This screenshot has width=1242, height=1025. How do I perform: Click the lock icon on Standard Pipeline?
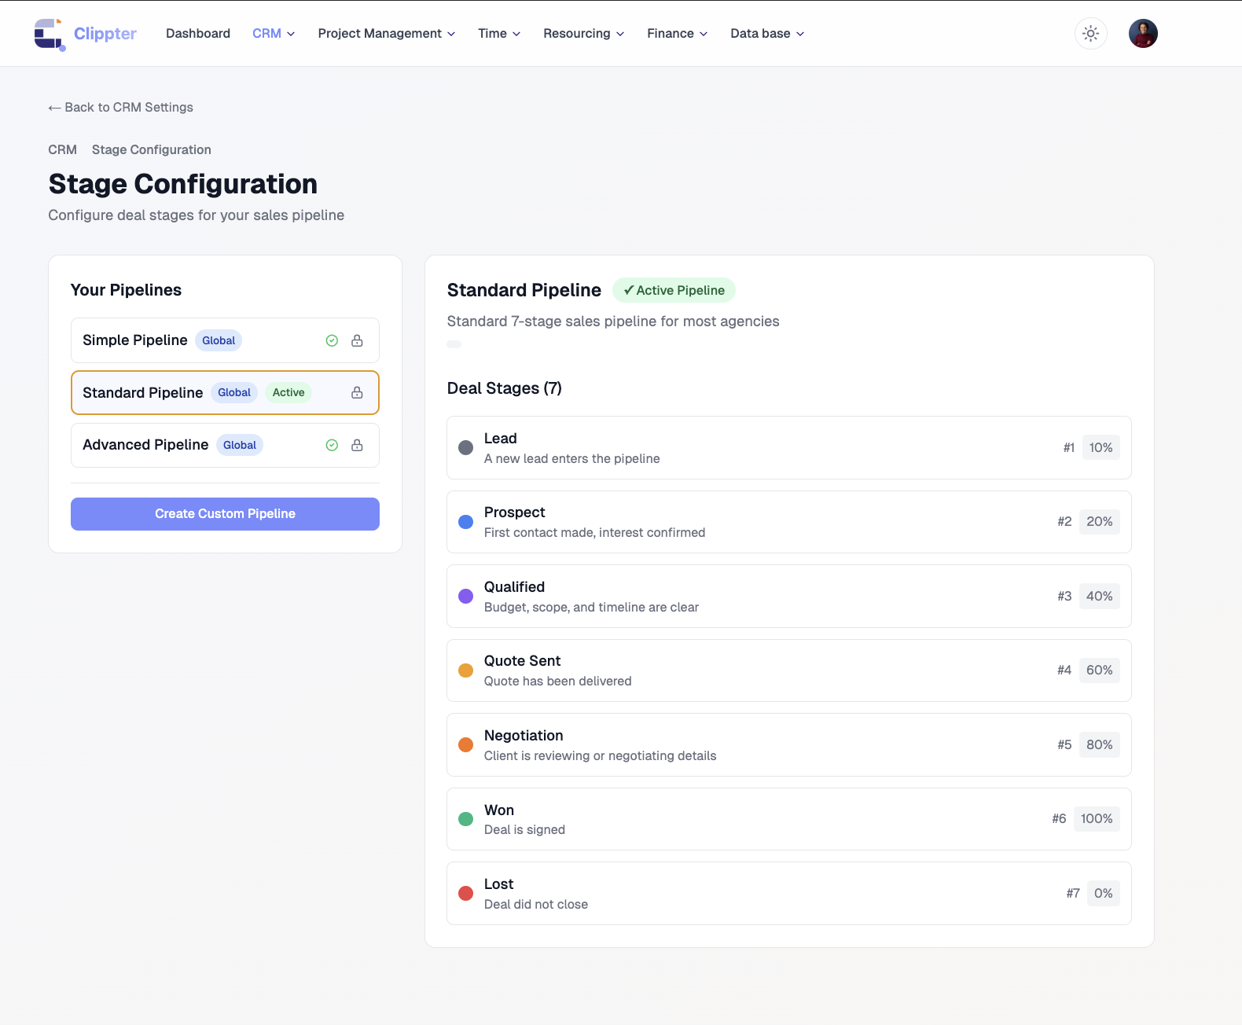(357, 393)
